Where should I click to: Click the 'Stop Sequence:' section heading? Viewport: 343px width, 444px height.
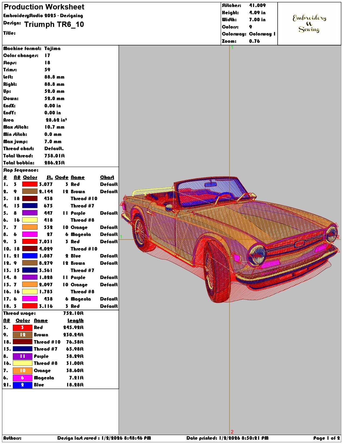[21, 170]
